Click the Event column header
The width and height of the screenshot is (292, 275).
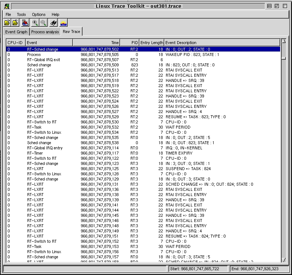point(49,43)
